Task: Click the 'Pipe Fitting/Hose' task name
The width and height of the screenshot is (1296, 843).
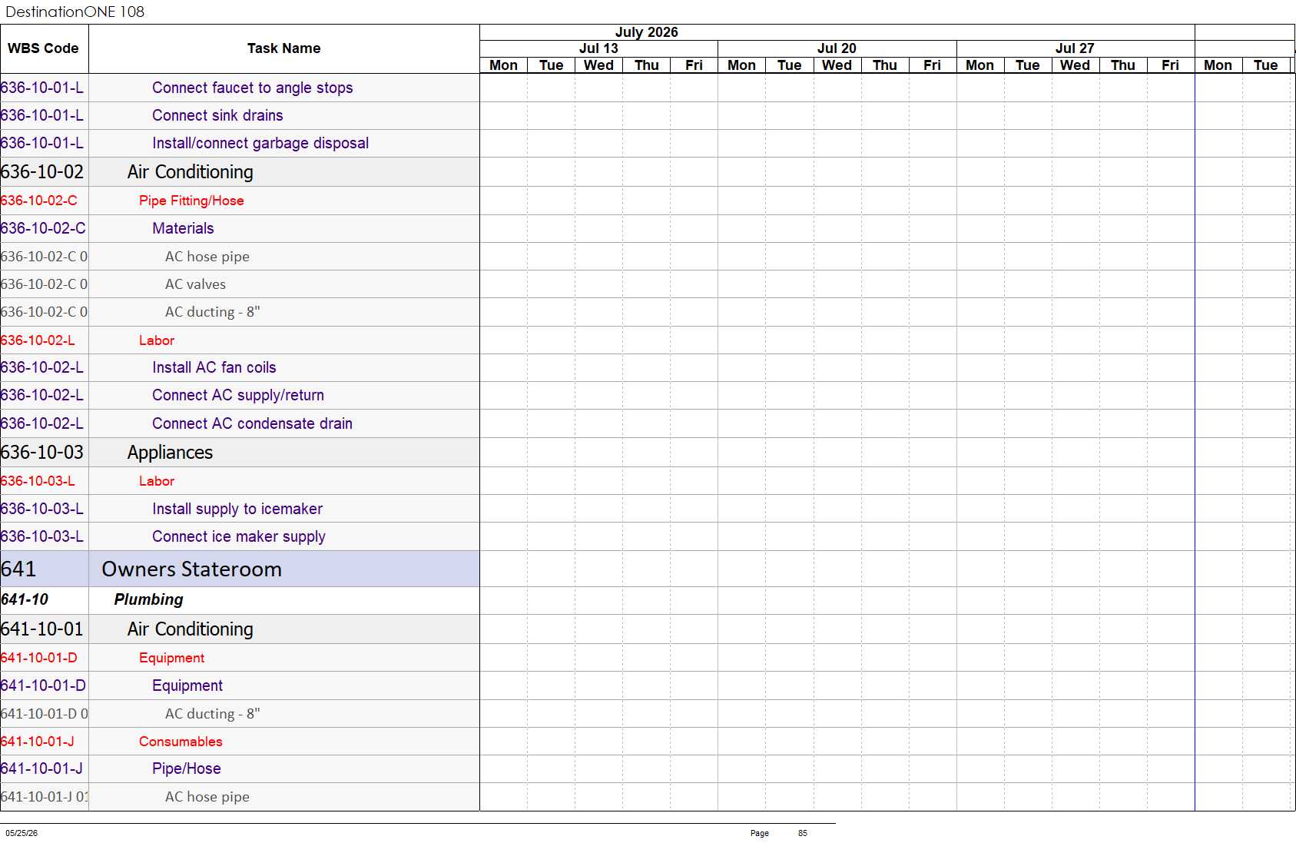Action: coord(191,201)
